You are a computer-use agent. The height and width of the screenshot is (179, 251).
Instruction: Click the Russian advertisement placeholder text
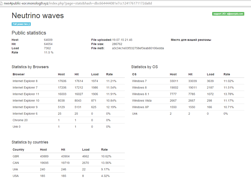(191, 40)
